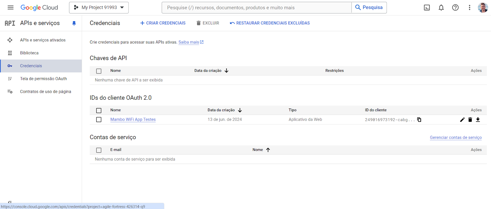The image size is (491, 209).
Task: Open Mambo WiFi App Testes link
Action: (x=133, y=120)
